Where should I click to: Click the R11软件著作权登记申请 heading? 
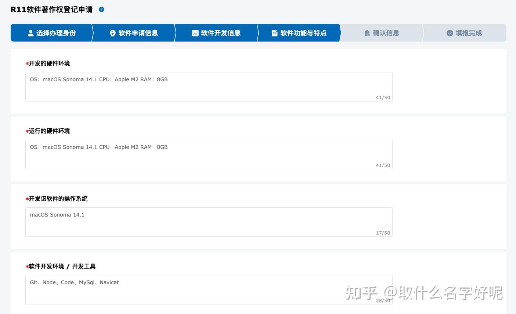(52, 10)
